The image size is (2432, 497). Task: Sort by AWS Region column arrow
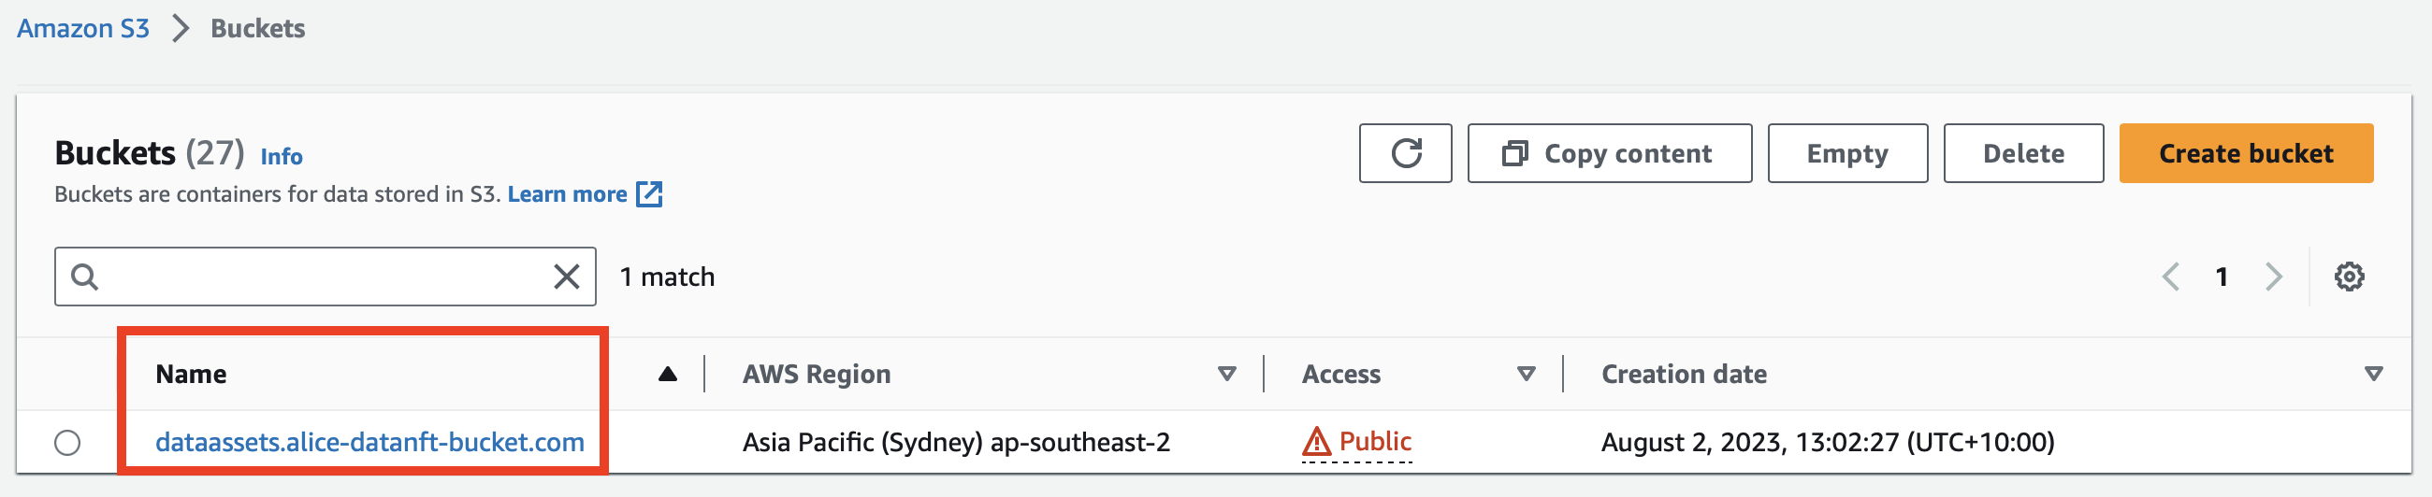(x=1226, y=374)
